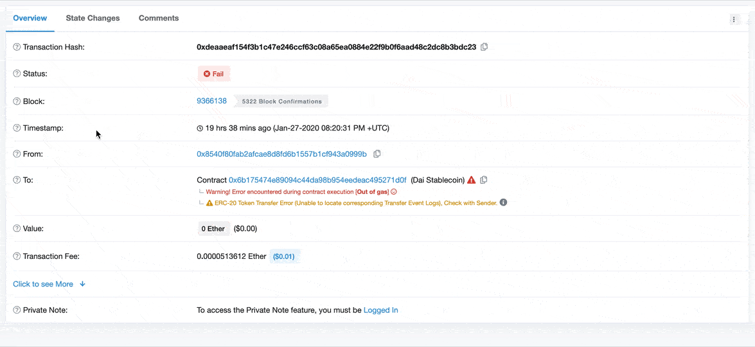Select the Overview tab
The height and width of the screenshot is (347, 755).
(30, 18)
